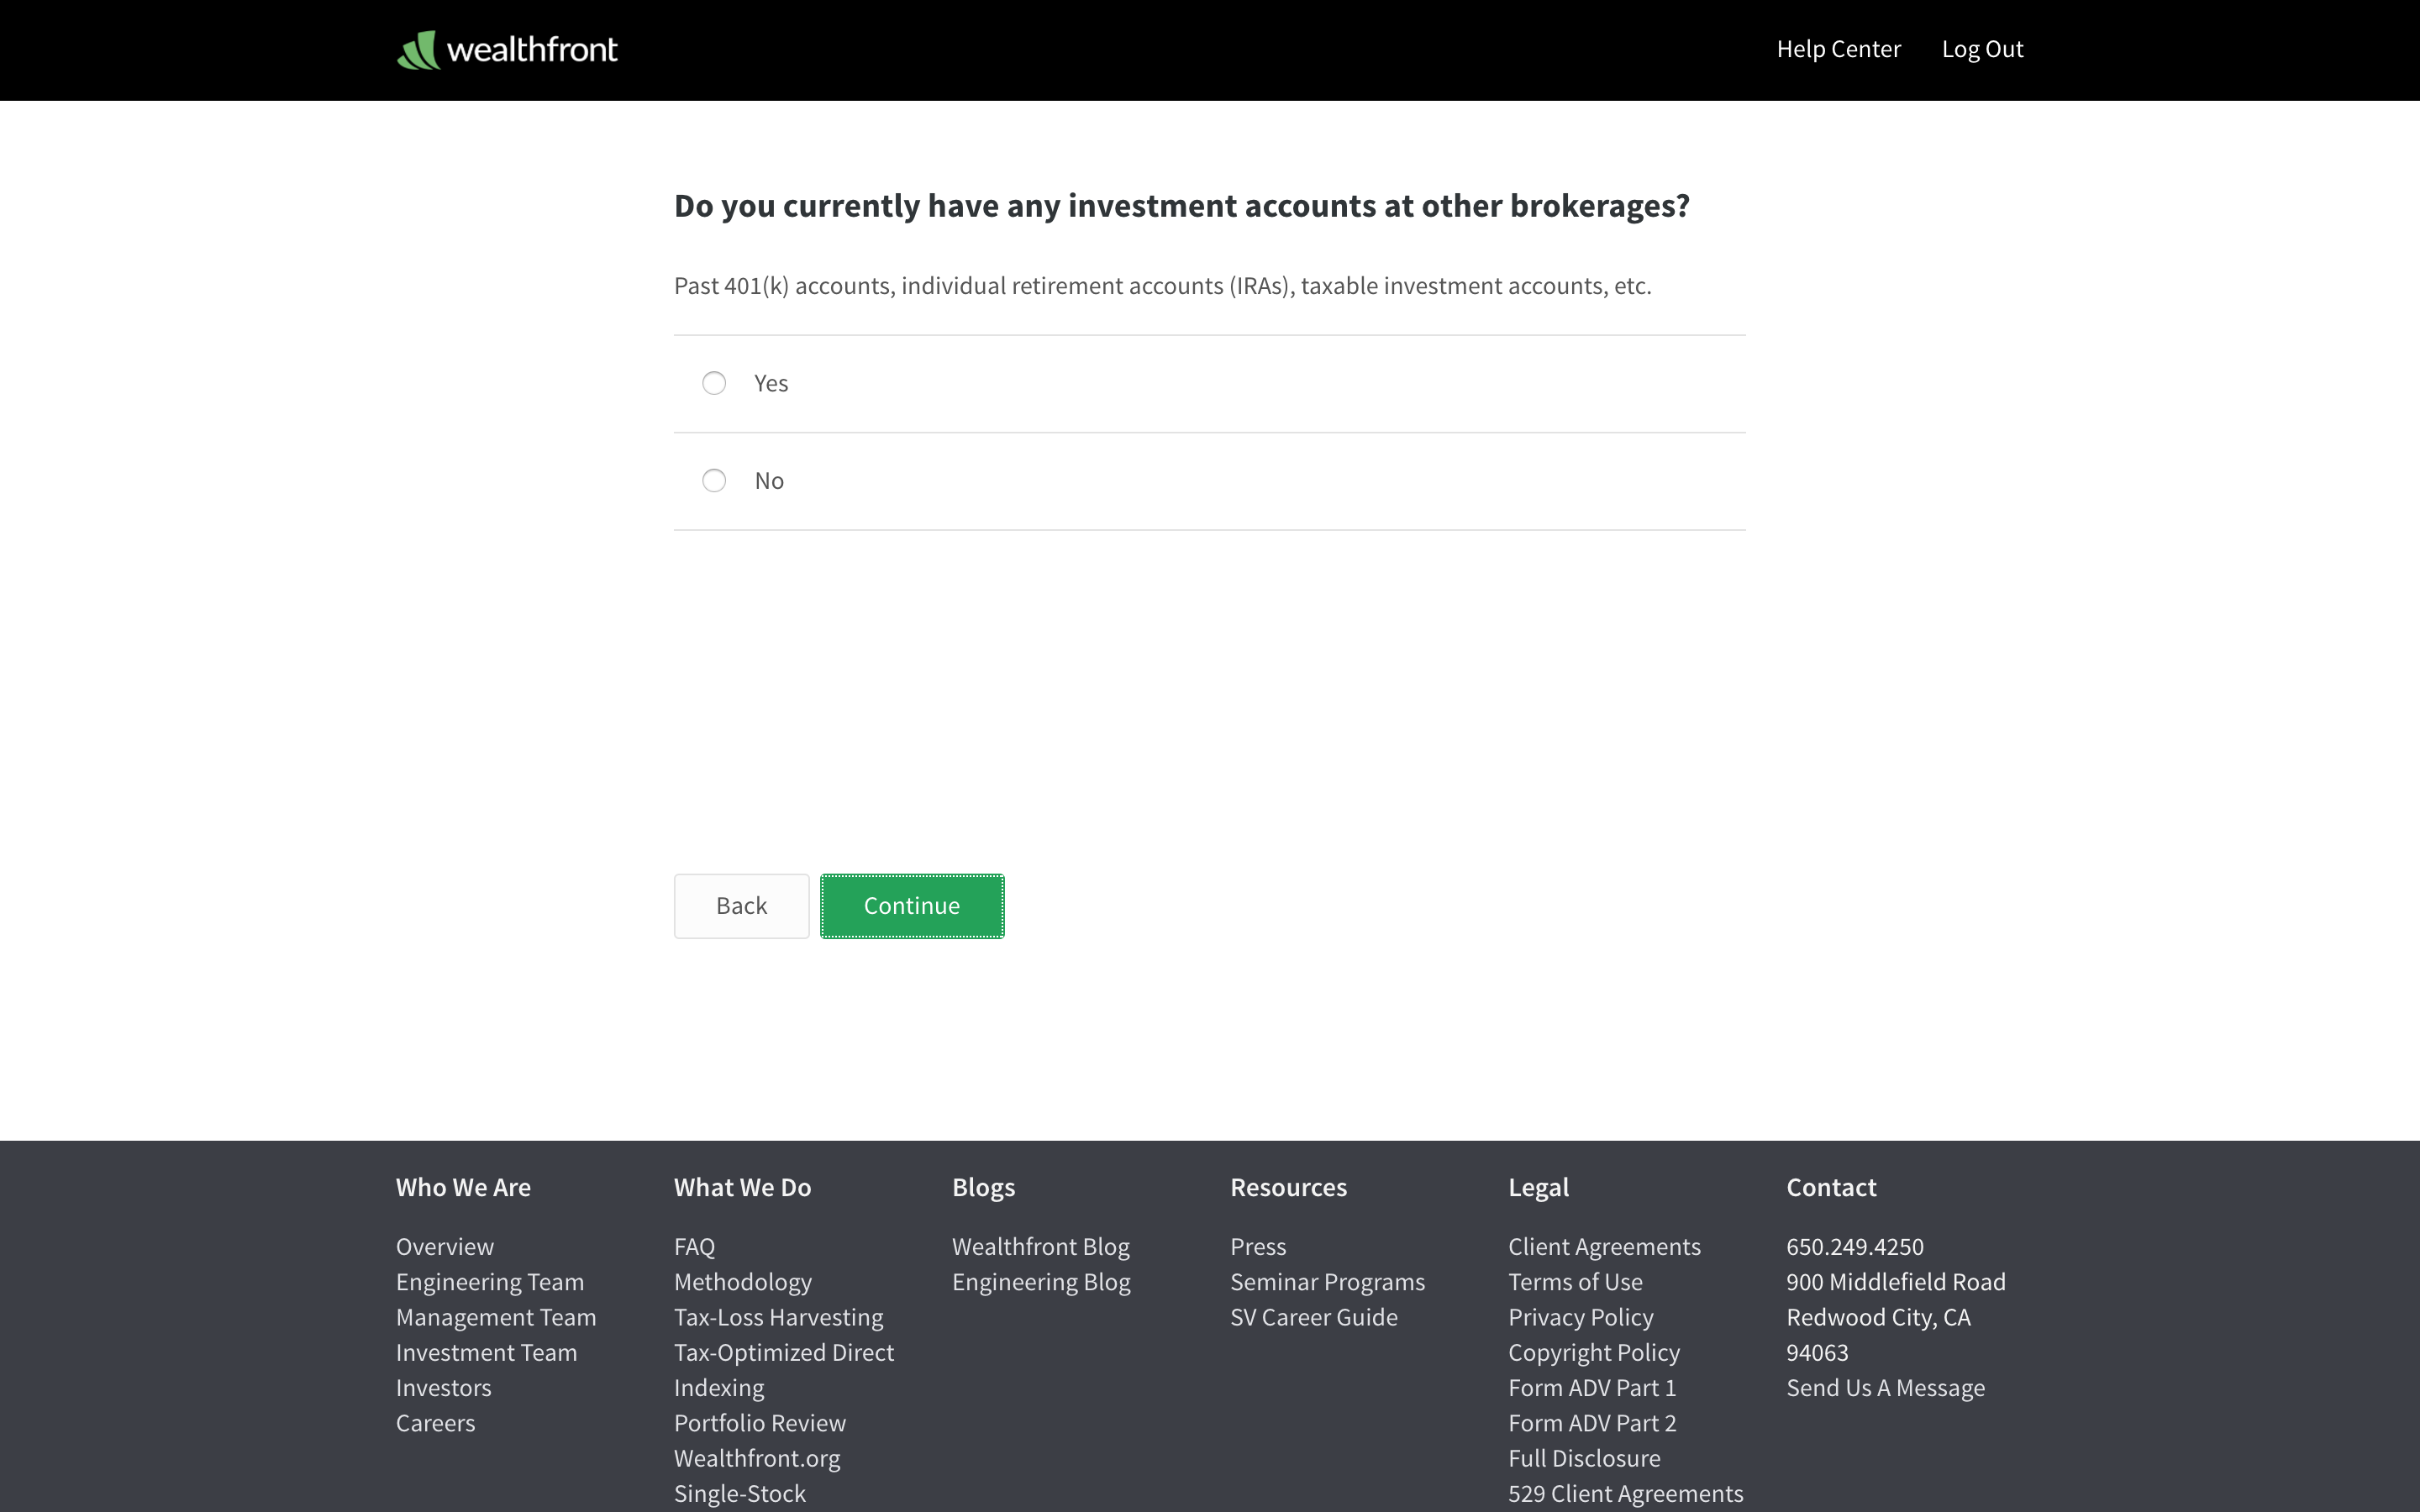Open Engineering Team footer link

[490, 1282]
